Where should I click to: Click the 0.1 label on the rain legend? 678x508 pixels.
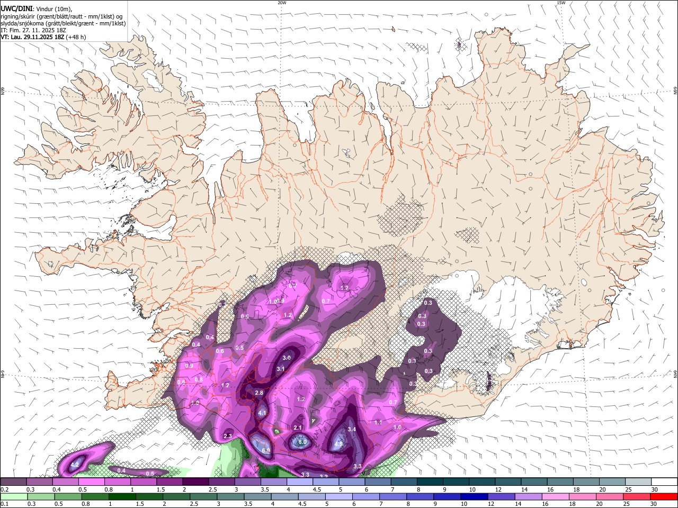click(4, 504)
